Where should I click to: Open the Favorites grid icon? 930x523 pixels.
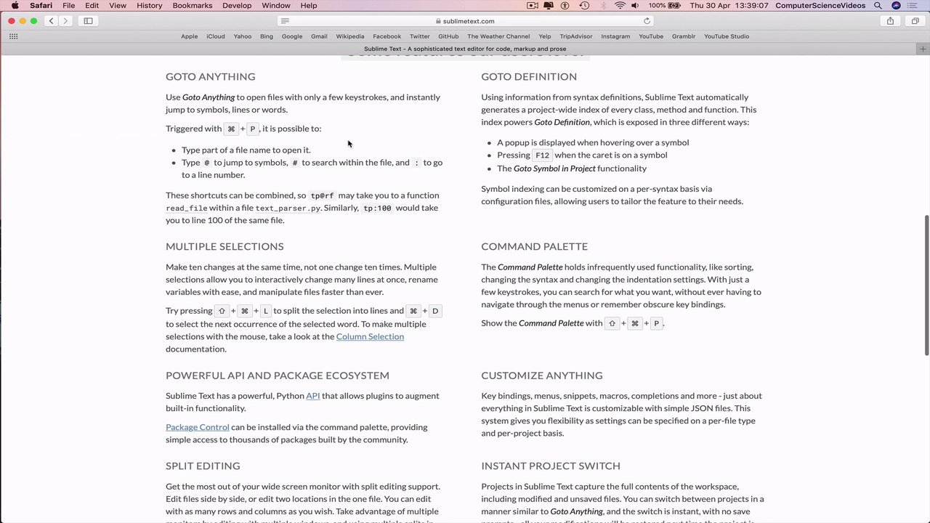14,36
